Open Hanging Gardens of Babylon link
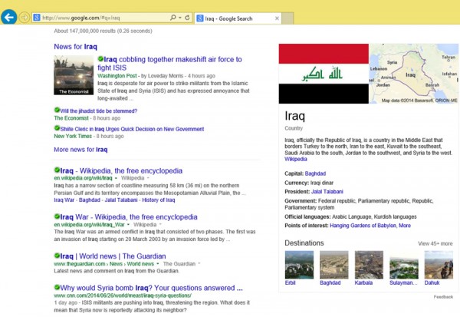Viewport: 460px width, 317px height. pos(363,226)
